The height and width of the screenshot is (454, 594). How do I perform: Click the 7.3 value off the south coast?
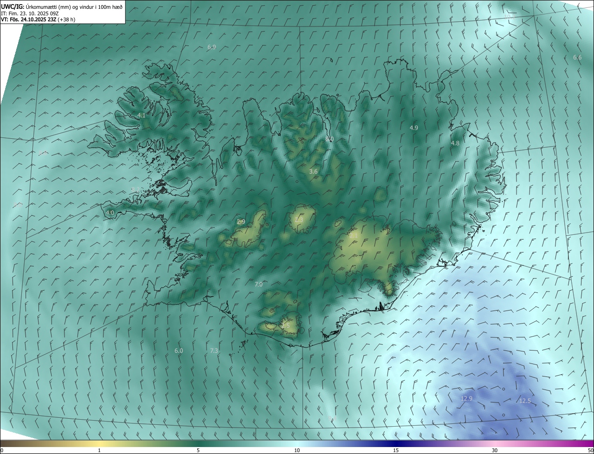click(x=214, y=350)
